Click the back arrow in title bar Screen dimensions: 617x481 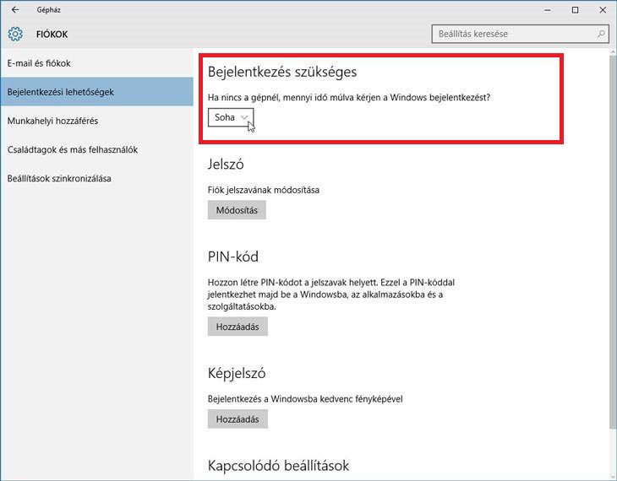(15, 10)
